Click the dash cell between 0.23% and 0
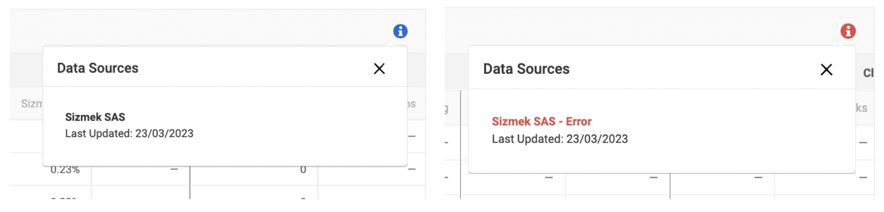The image size is (884, 212). click(x=174, y=169)
